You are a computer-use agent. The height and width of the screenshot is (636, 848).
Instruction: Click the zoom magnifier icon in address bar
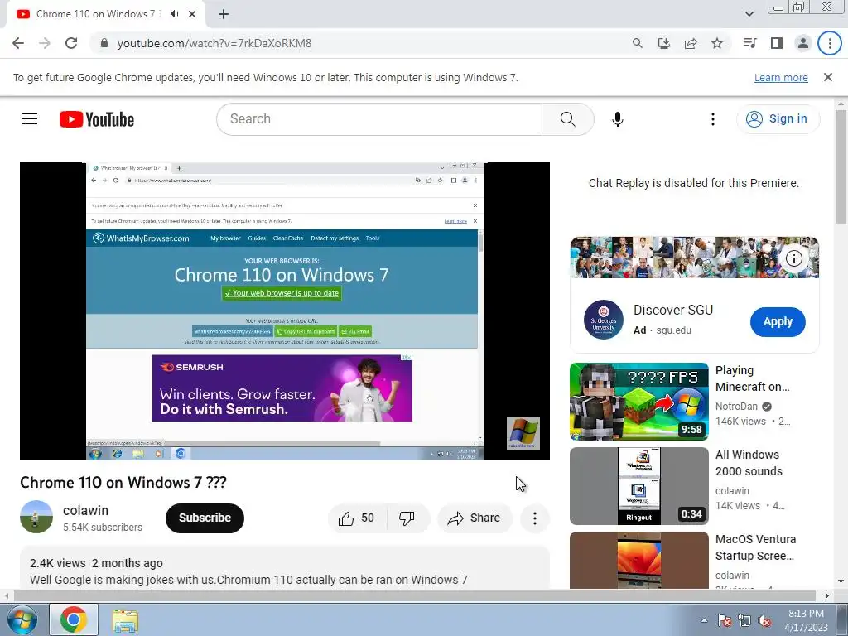pyautogui.click(x=638, y=43)
